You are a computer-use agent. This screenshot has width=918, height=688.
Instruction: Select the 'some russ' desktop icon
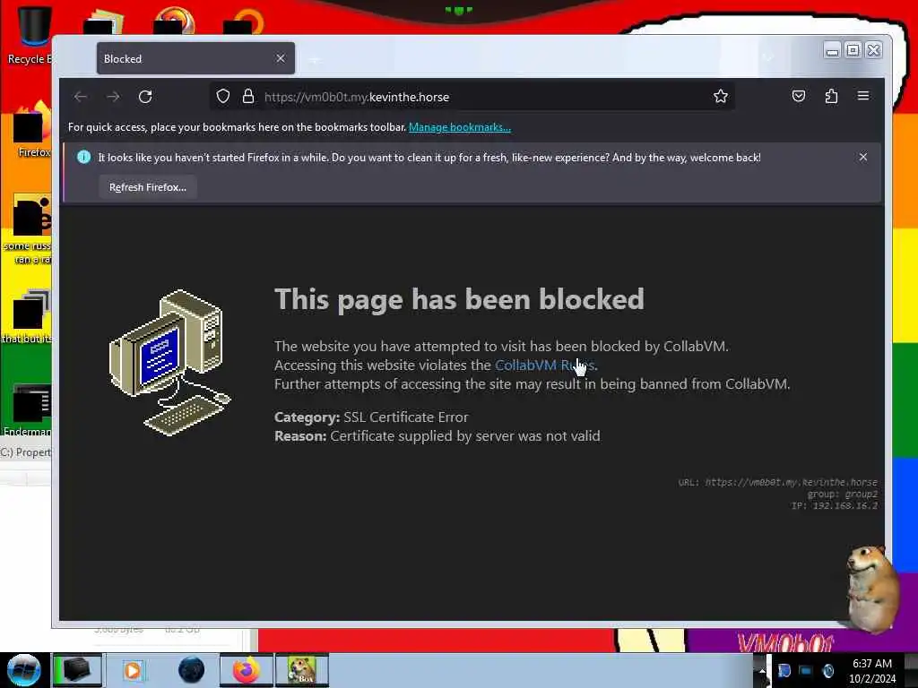pyautogui.click(x=30, y=230)
